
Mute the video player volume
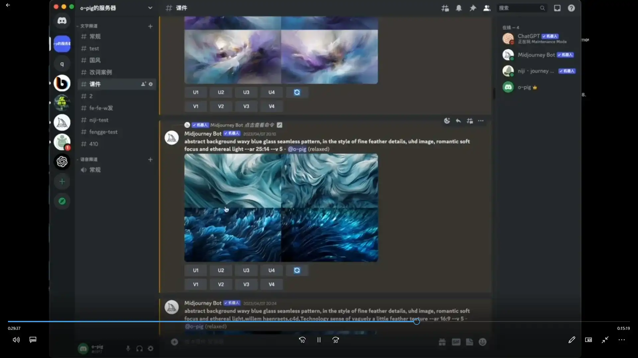tap(16, 340)
